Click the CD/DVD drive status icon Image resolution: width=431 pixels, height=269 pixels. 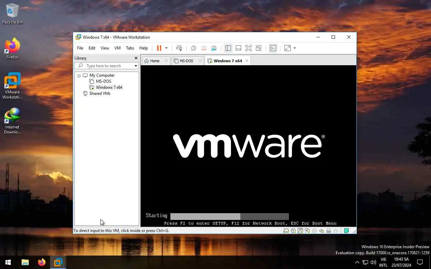[x=293, y=231]
